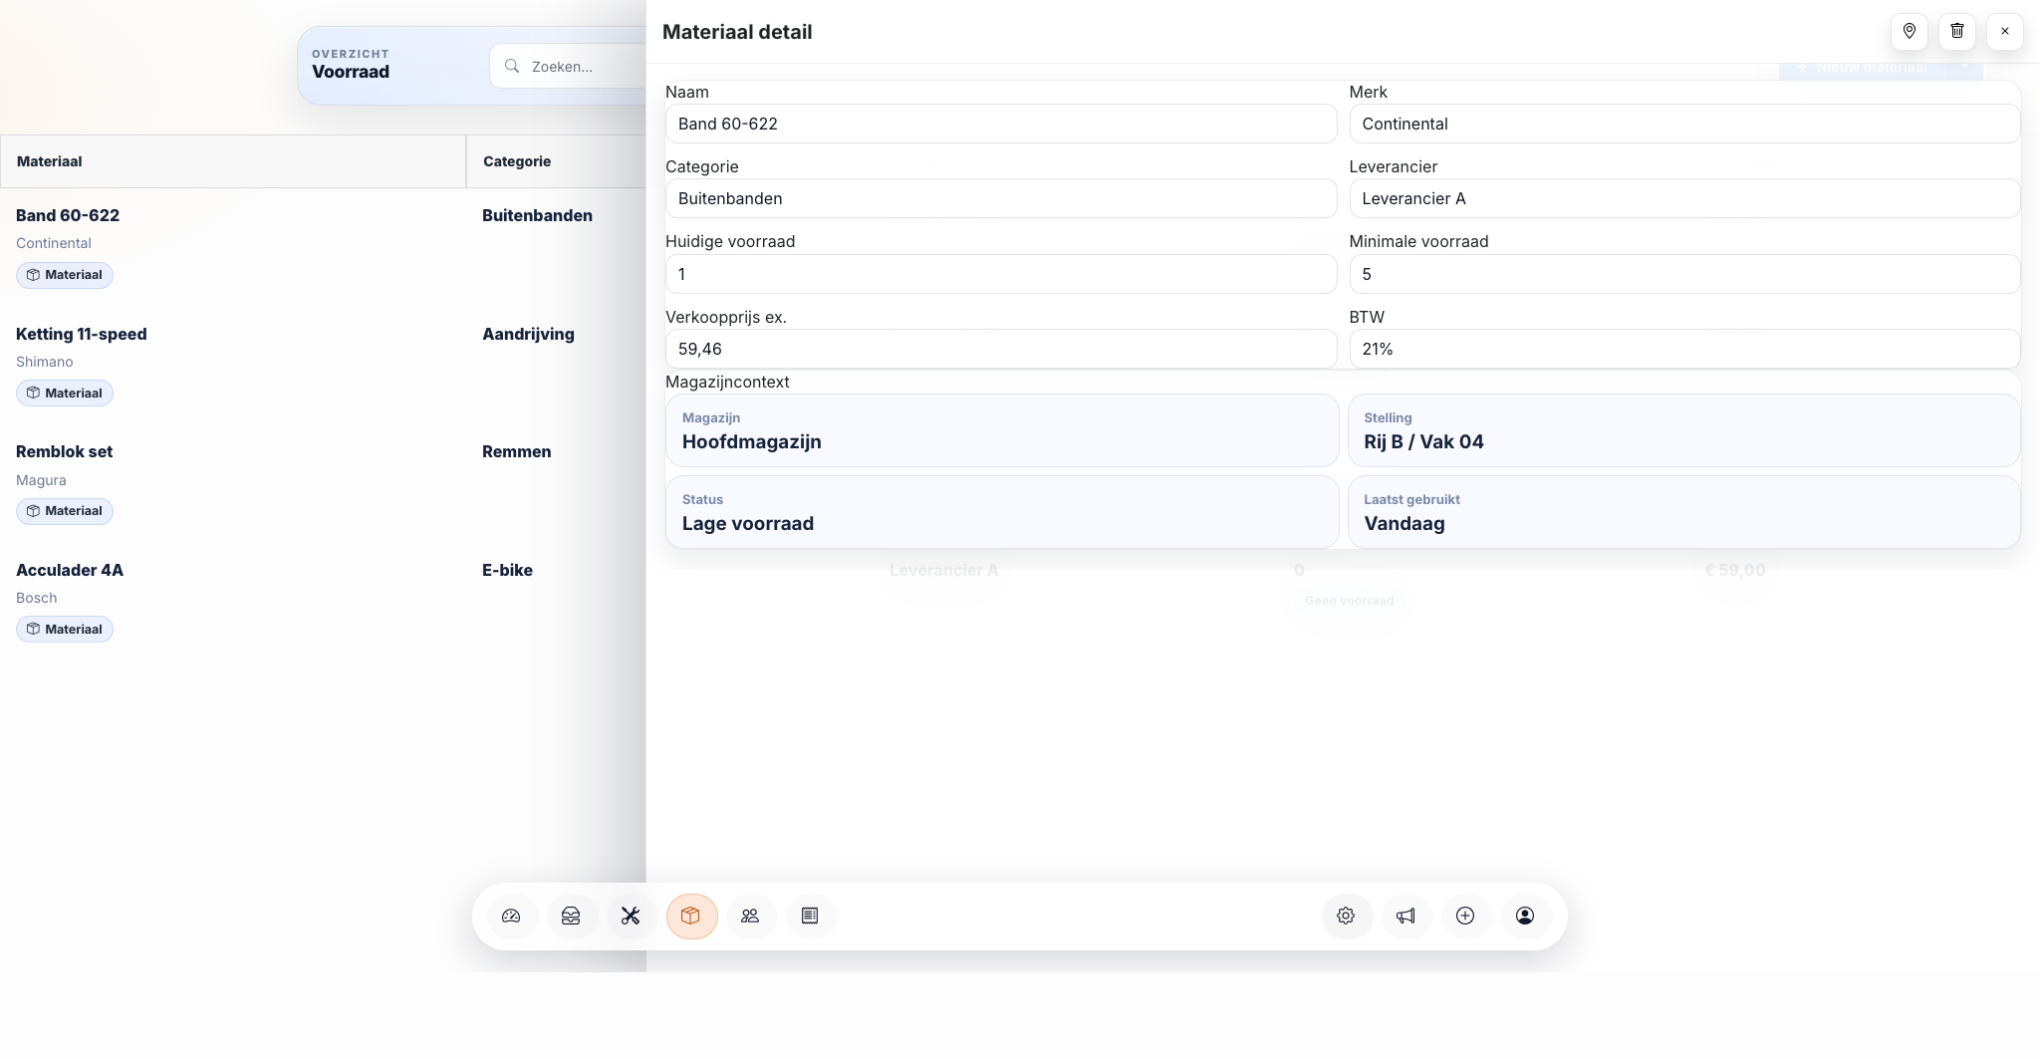Delete material with the trash icon
The width and height of the screenshot is (2040, 1059).
[x=1957, y=31]
